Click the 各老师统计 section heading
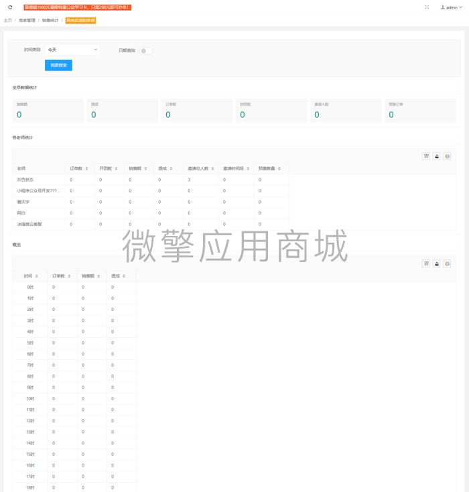 click(x=23, y=138)
